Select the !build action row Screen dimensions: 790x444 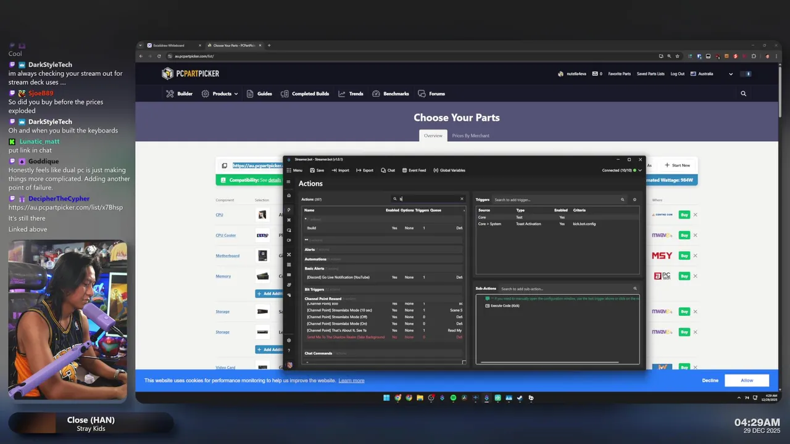pos(383,228)
